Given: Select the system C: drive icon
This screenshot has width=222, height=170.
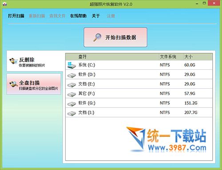Looking at the screenshot, I should 71,65.
